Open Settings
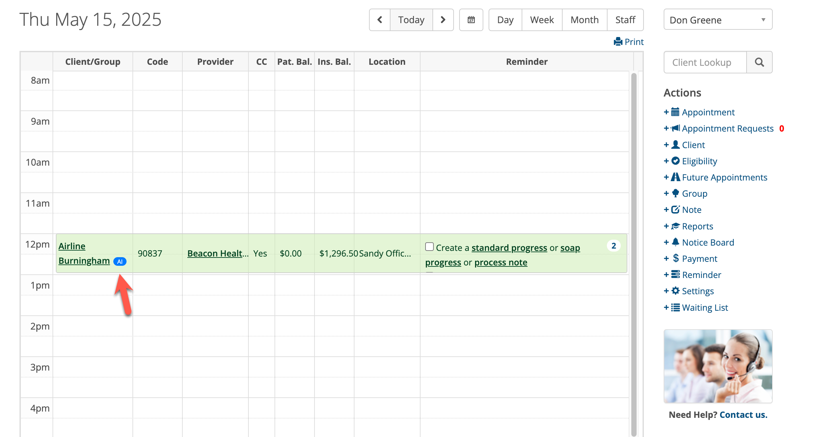This screenshot has width=814, height=437. tap(698, 291)
